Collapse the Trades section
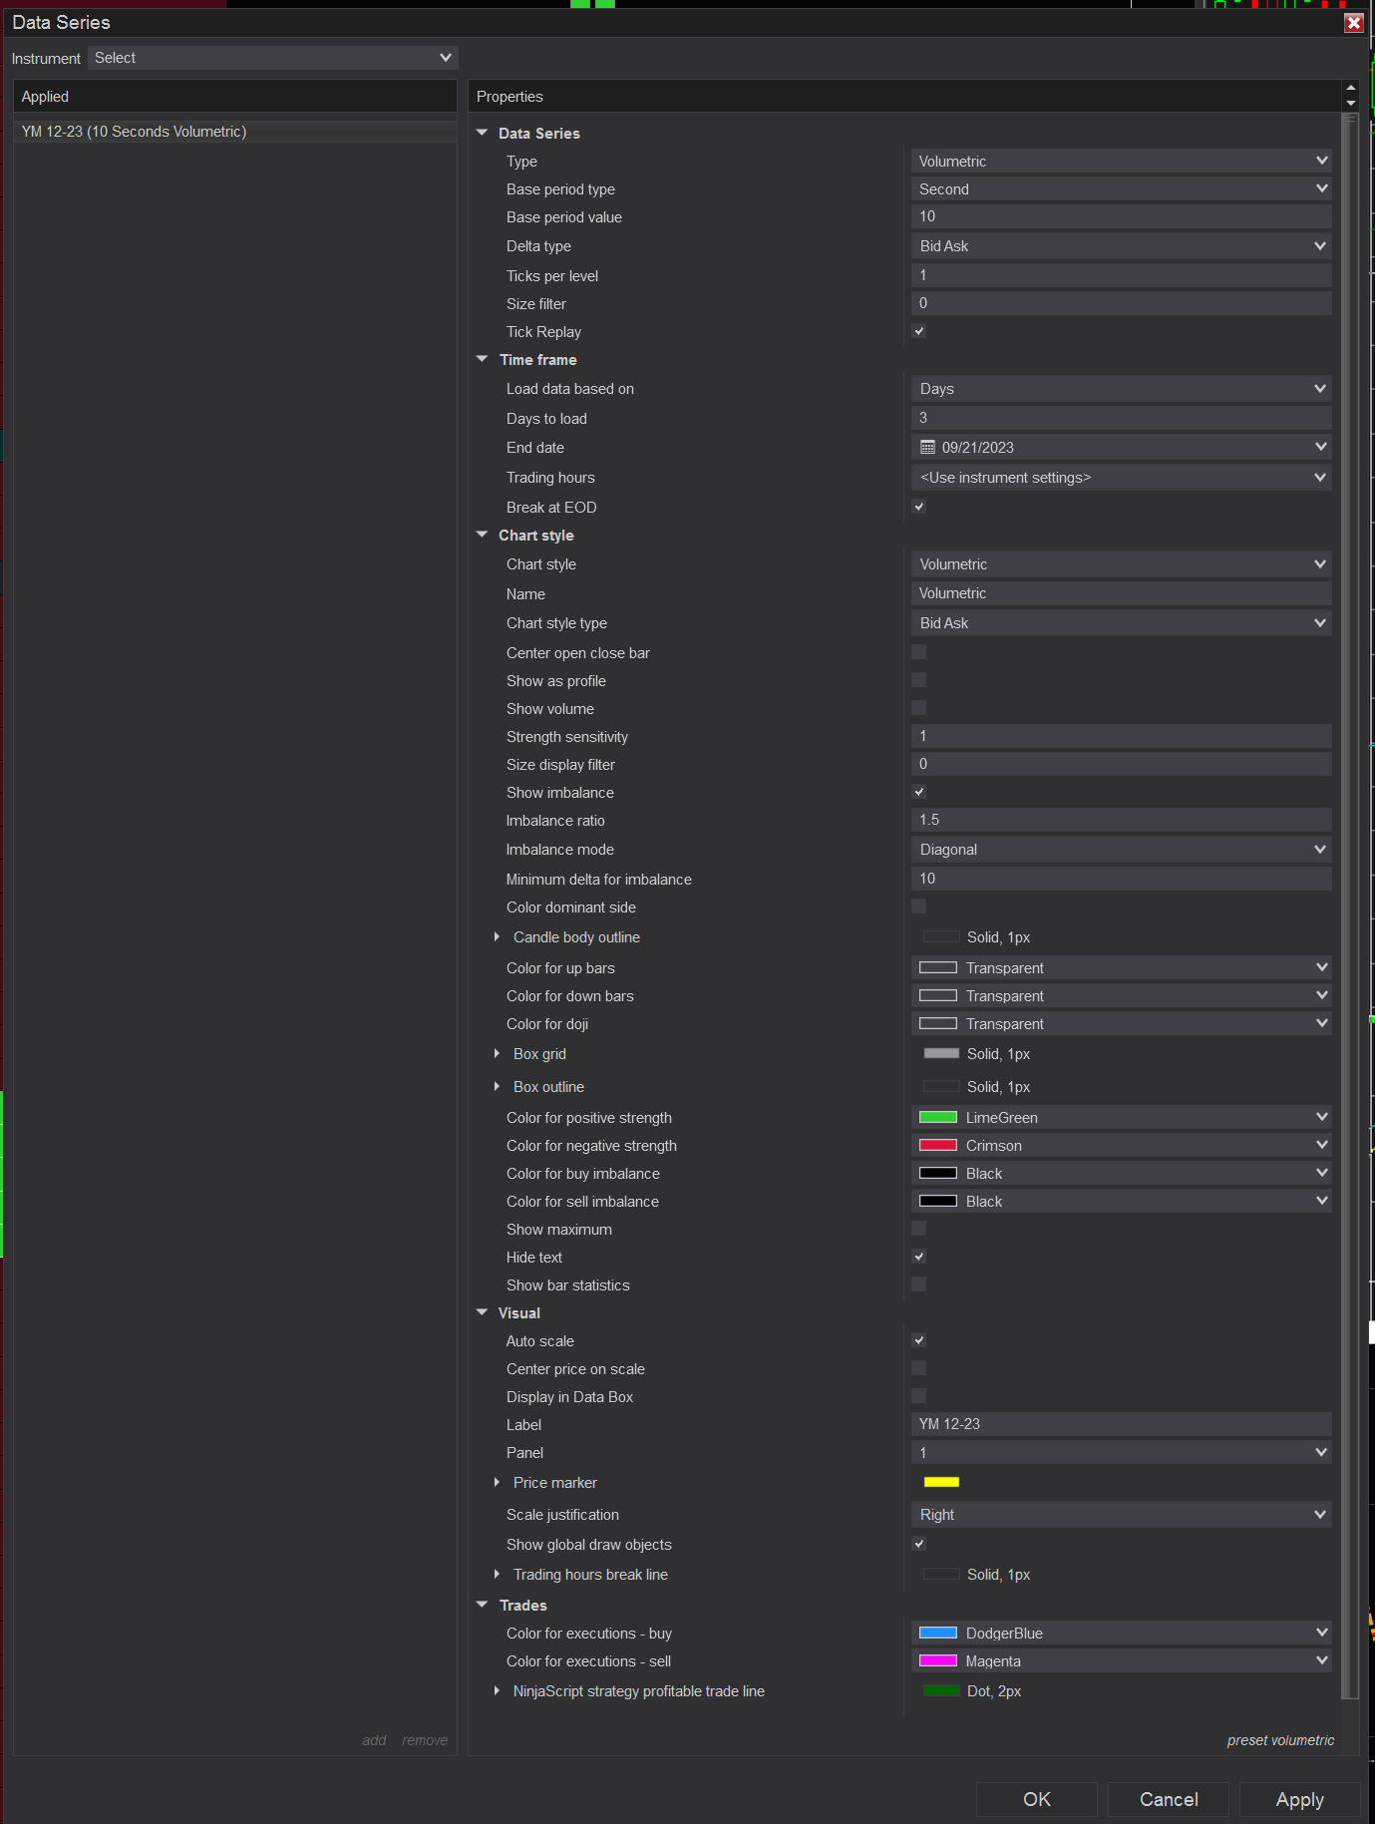The image size is (1375, 1824). [483, 1605]
